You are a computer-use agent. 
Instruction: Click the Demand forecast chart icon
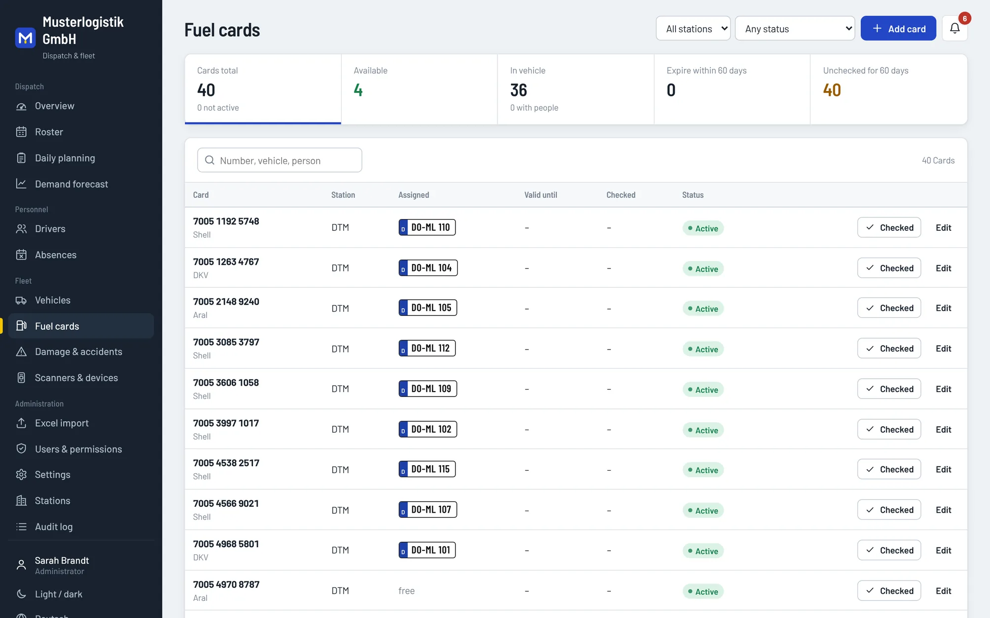point(21,184)
